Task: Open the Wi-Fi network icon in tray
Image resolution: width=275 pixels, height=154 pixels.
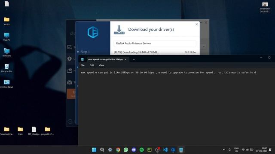Action: coord(243,150)
